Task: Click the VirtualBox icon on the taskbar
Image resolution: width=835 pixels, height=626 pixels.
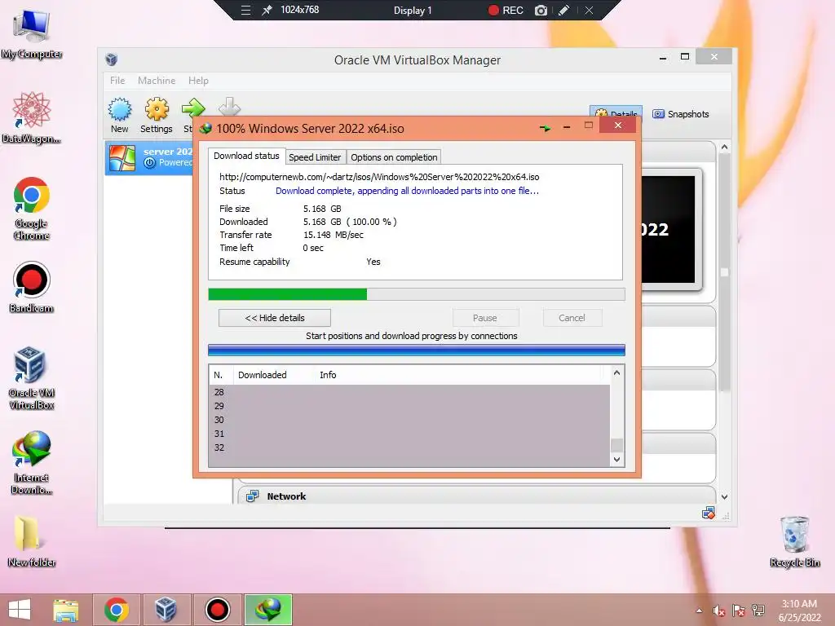Action: pyautogui.click(x=166, y=610)
